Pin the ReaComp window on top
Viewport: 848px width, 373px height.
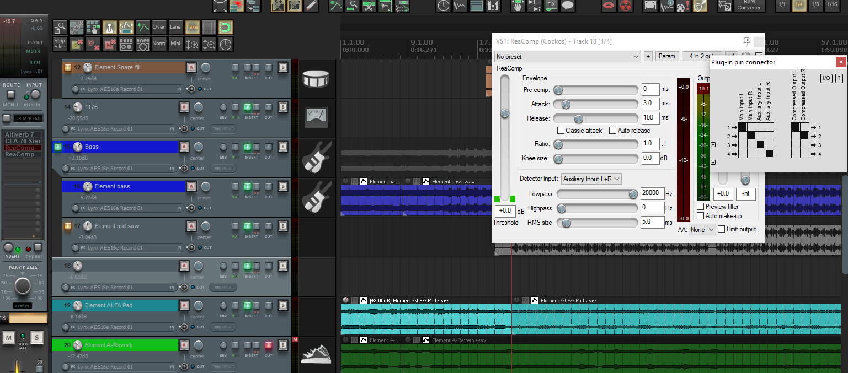click(746, 41)
